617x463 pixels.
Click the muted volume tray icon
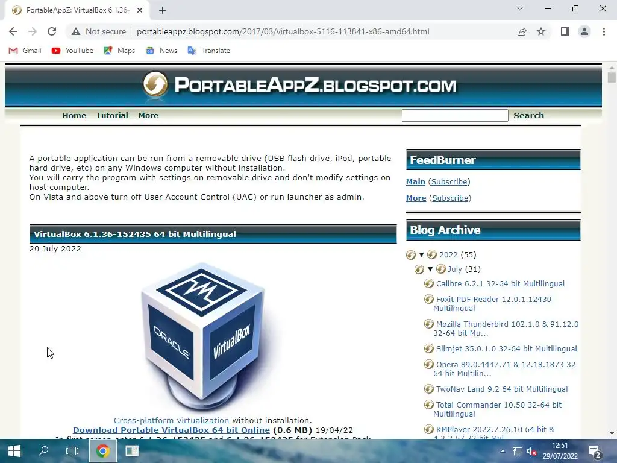(x=531, y=451)
